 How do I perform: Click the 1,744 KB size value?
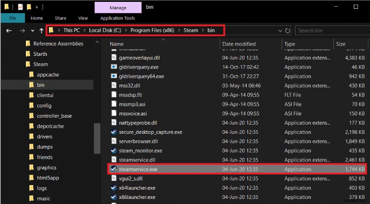[355, 169]
